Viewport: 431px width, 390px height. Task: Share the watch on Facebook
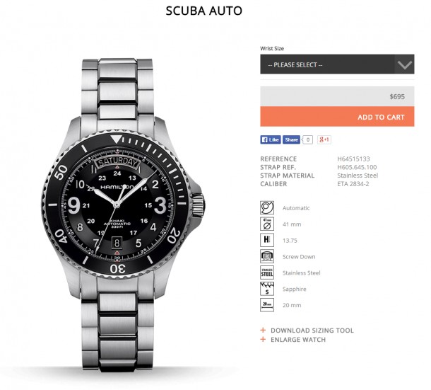pyautogui.click(x=291, y=139)
